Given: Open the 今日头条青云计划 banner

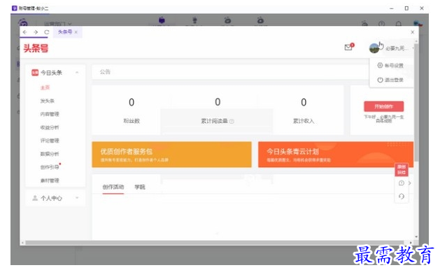Looking at the screenshot, I should point(336,155).
